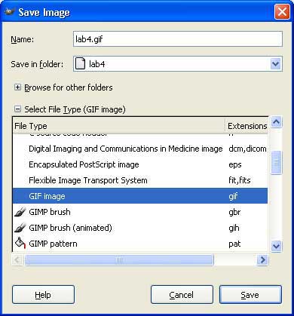
Task: Edit the Name field containing lab4.gif
Action: click(x=178, y=39)
